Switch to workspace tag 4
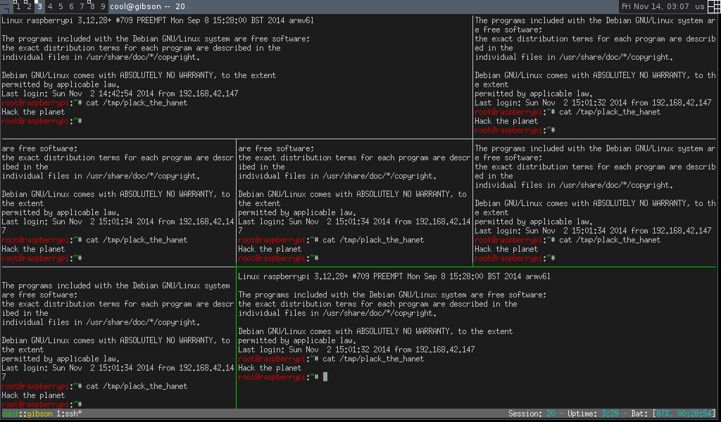The height and width of the screenshot is (422, 721). coord(50,6)
